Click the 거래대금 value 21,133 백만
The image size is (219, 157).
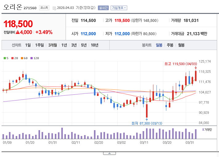(197, 34)
